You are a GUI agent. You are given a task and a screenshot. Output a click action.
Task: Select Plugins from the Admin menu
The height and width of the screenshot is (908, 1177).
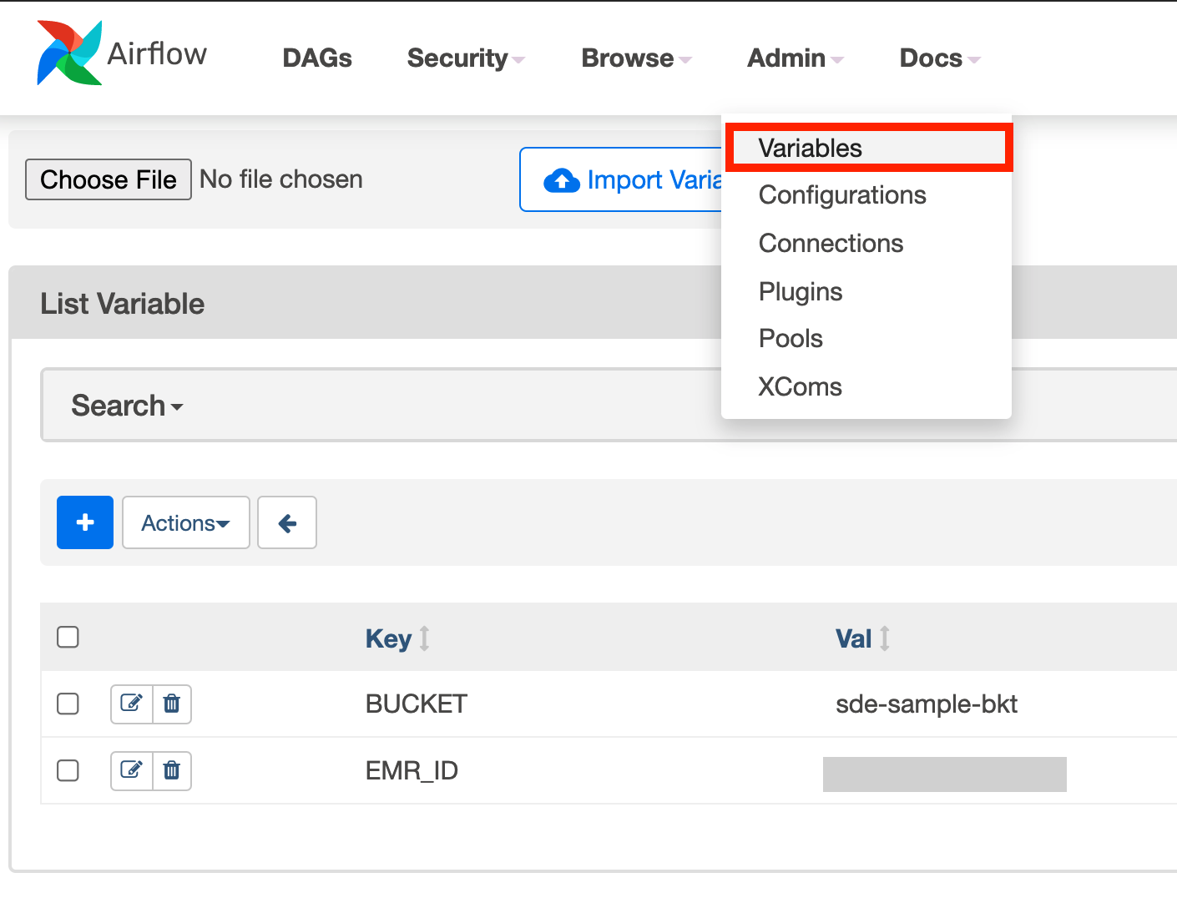[866, 291]
